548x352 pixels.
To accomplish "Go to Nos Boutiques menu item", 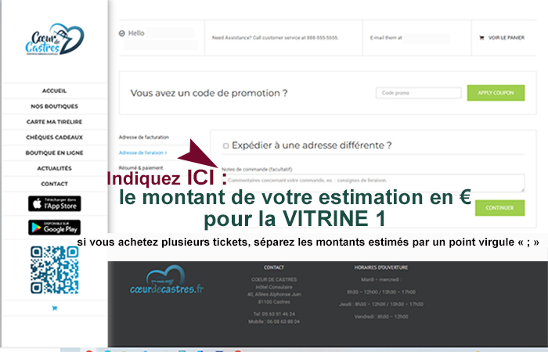I will pos(54,106).
